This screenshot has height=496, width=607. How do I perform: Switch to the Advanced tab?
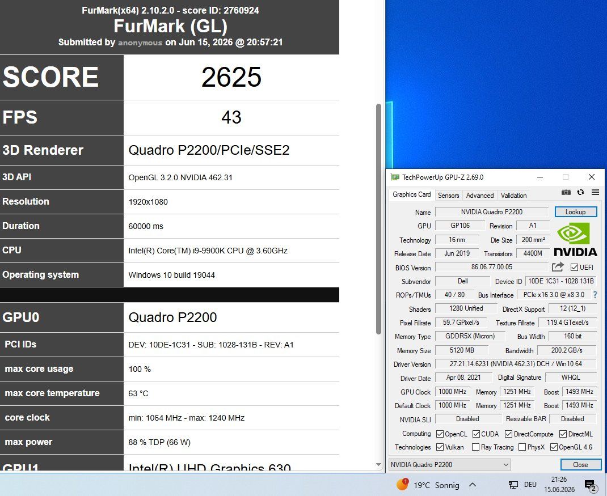click(479, 196)
